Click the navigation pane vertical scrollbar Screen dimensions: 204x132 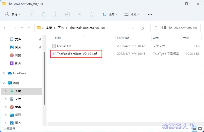click(44, 78)
